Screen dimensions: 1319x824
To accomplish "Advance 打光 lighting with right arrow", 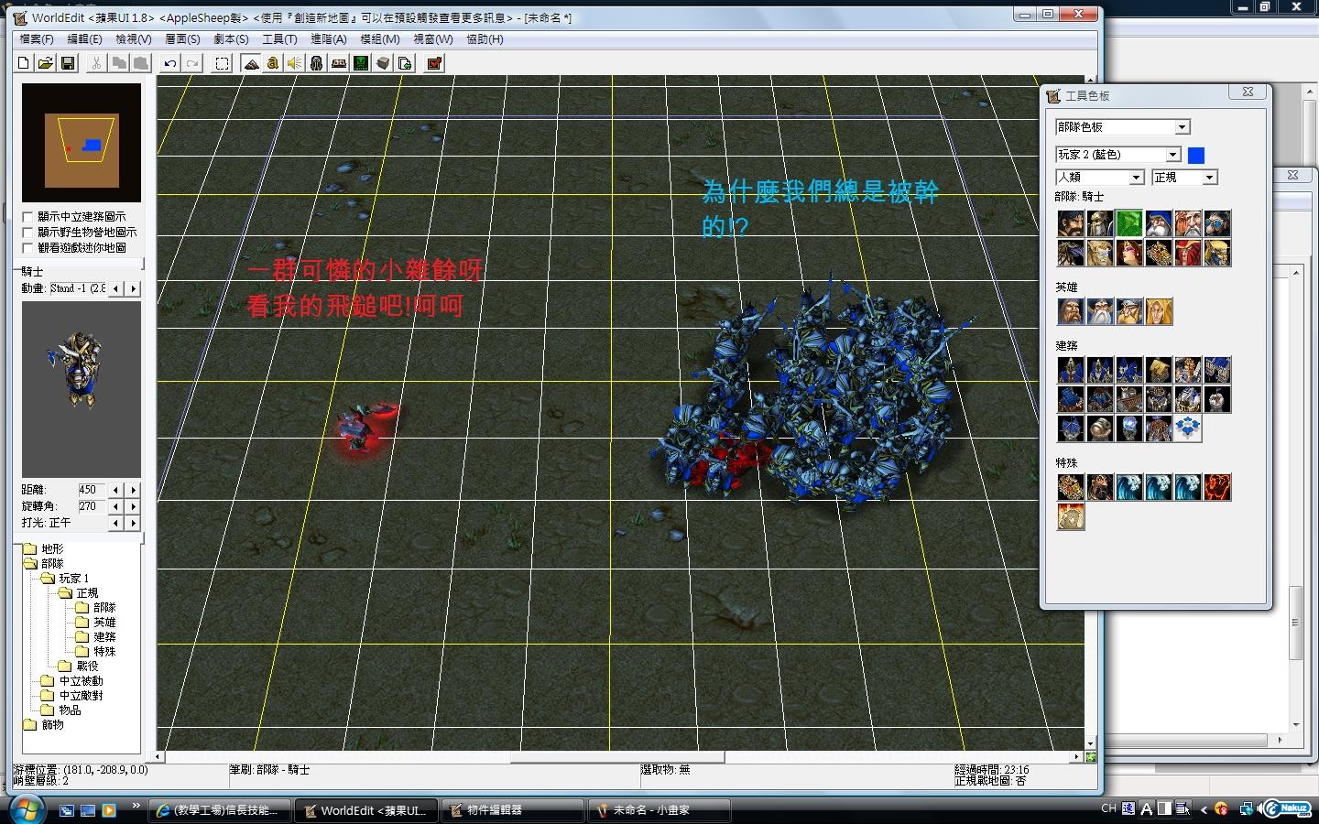I will pos(134,523).
